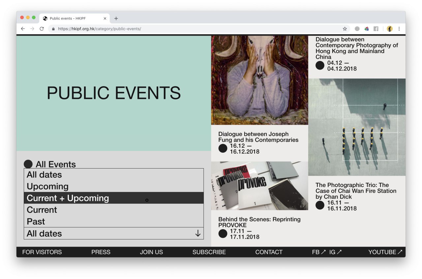The width and height of the screenshot is (422, 279).
Task: Open the Chrome profile avatar
Action: pyautogui.click(x=390, y=29)
